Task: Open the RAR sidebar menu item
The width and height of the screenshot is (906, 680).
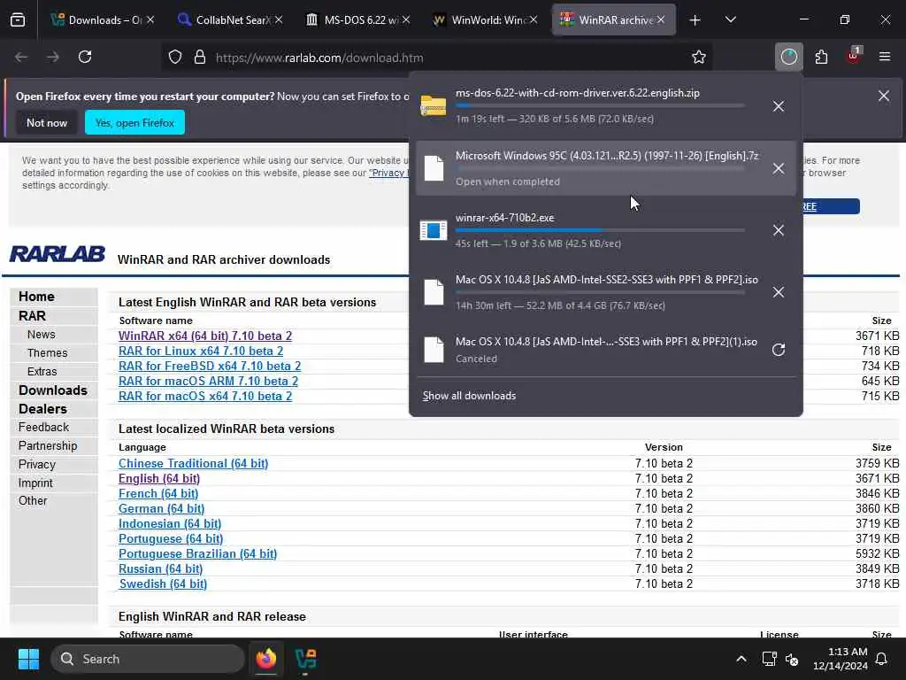Action: (x=32, y=316)
